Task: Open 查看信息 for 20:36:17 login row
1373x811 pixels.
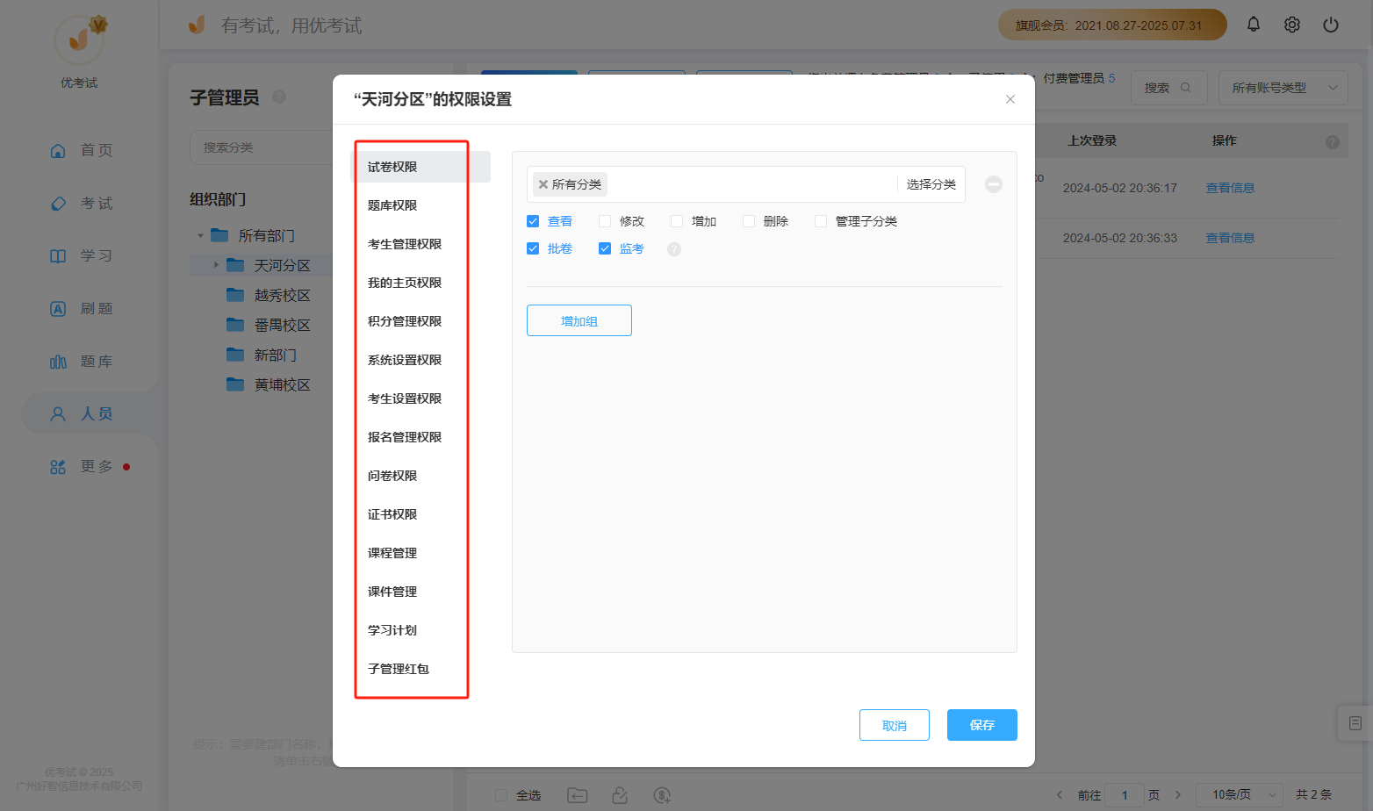Action: (x=1230, y=188)
